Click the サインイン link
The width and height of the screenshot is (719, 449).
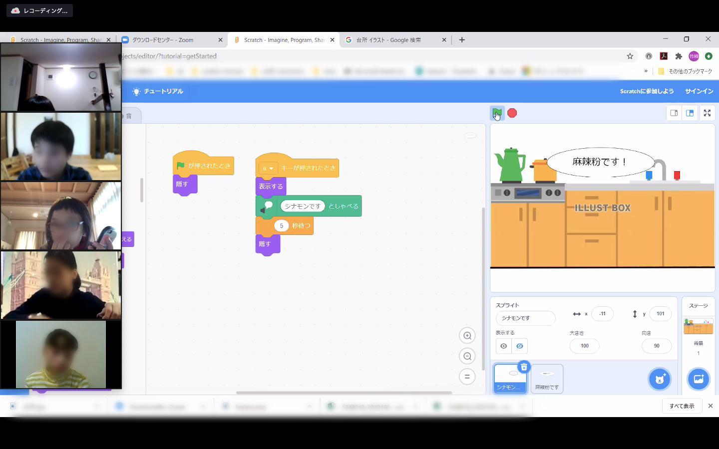point(699,91)
